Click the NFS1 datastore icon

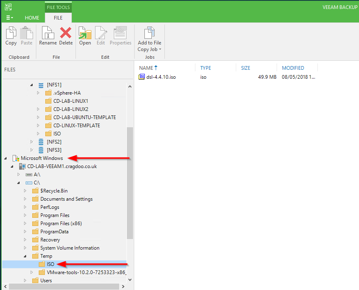tap(41, 85)
